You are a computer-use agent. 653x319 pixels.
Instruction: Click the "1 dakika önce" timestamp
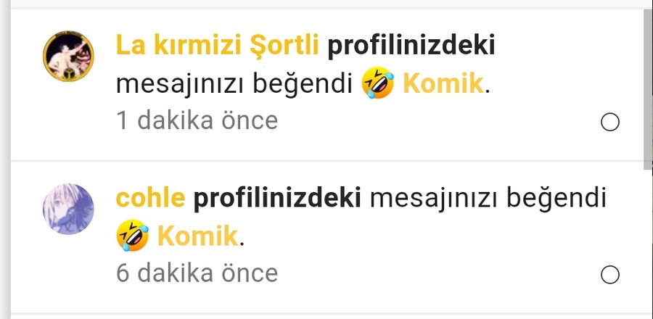(x=197, y=120)
